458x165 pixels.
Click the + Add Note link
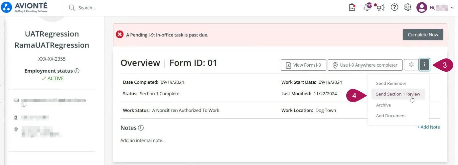pyautogui.click(x=428, y=127)
